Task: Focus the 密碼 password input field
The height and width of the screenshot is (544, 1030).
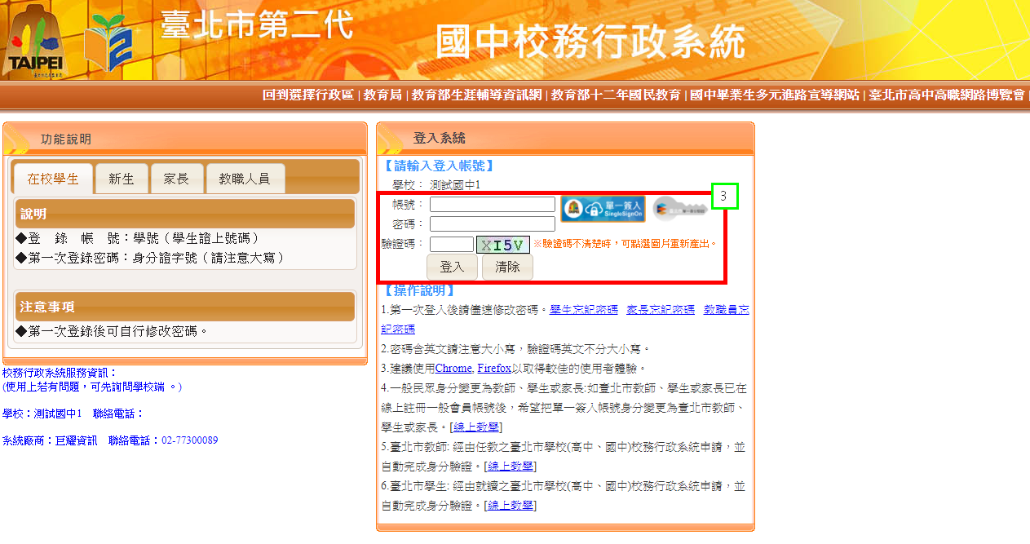Action: pos(492,223)
